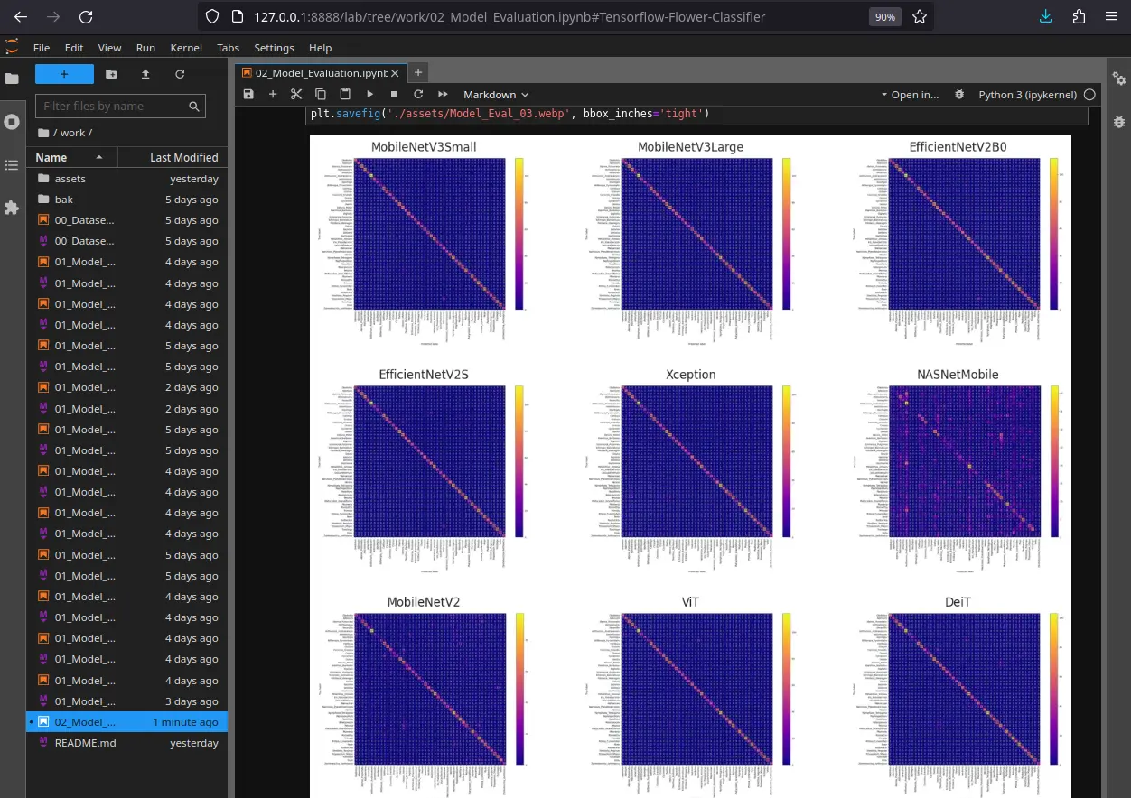Interrupt the kernel with the stop square icon
This screenshot has height=798, width=1131.
point(394,94)
